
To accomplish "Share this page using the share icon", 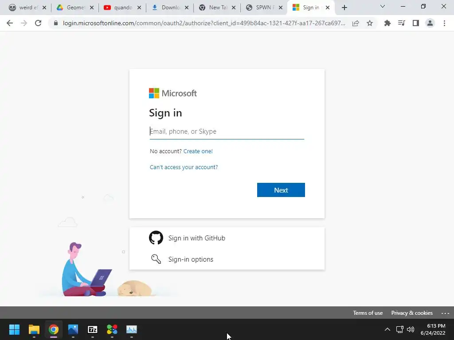I will 356,23.
